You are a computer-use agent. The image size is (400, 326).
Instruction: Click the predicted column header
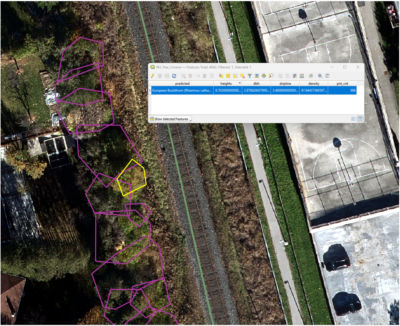click(182, 83)
